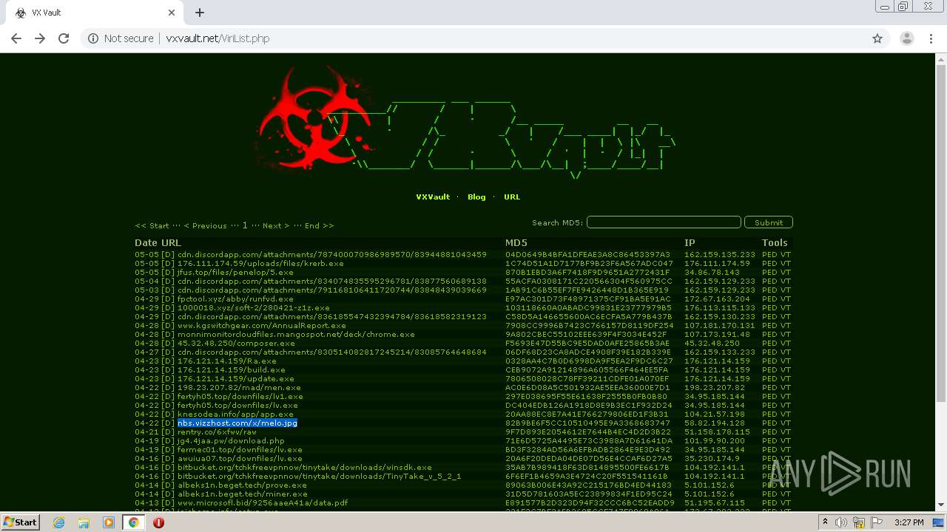Open the Chrome three-dot menu
Viewport: 947px width, 532px height.
(931, 38)
